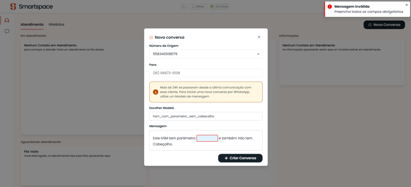
Task: Click the WhatsApp icon beside Nova conversa title
Action: point(151,37)
